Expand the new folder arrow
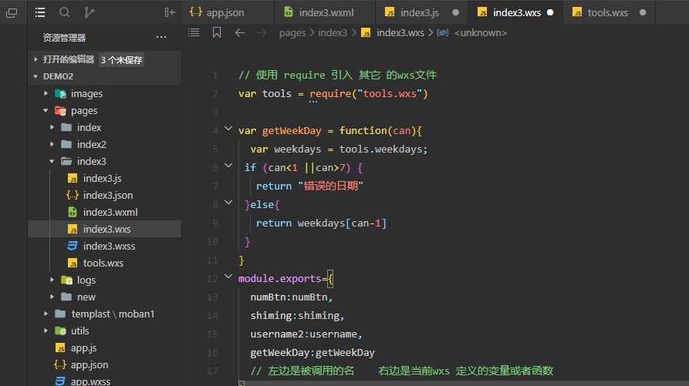Viewport: 689px width, 386px height. coord(52,297)
